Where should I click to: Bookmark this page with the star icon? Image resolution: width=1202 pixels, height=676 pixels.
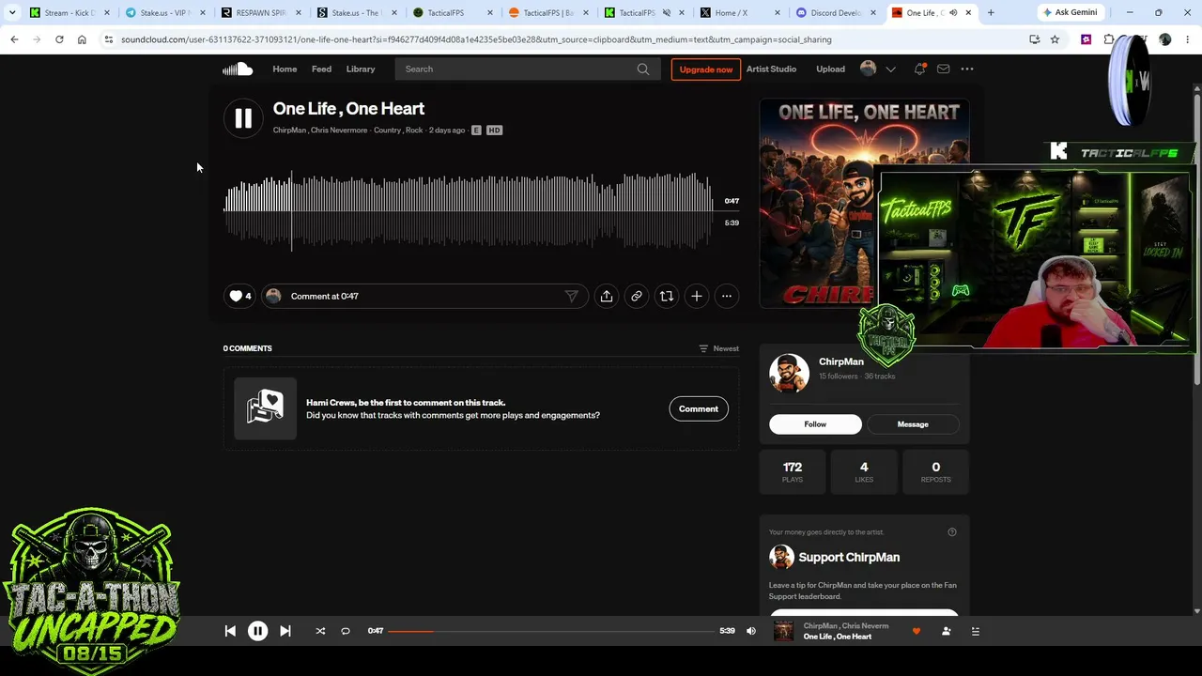pyautogui.click(x=1056, y=39)
